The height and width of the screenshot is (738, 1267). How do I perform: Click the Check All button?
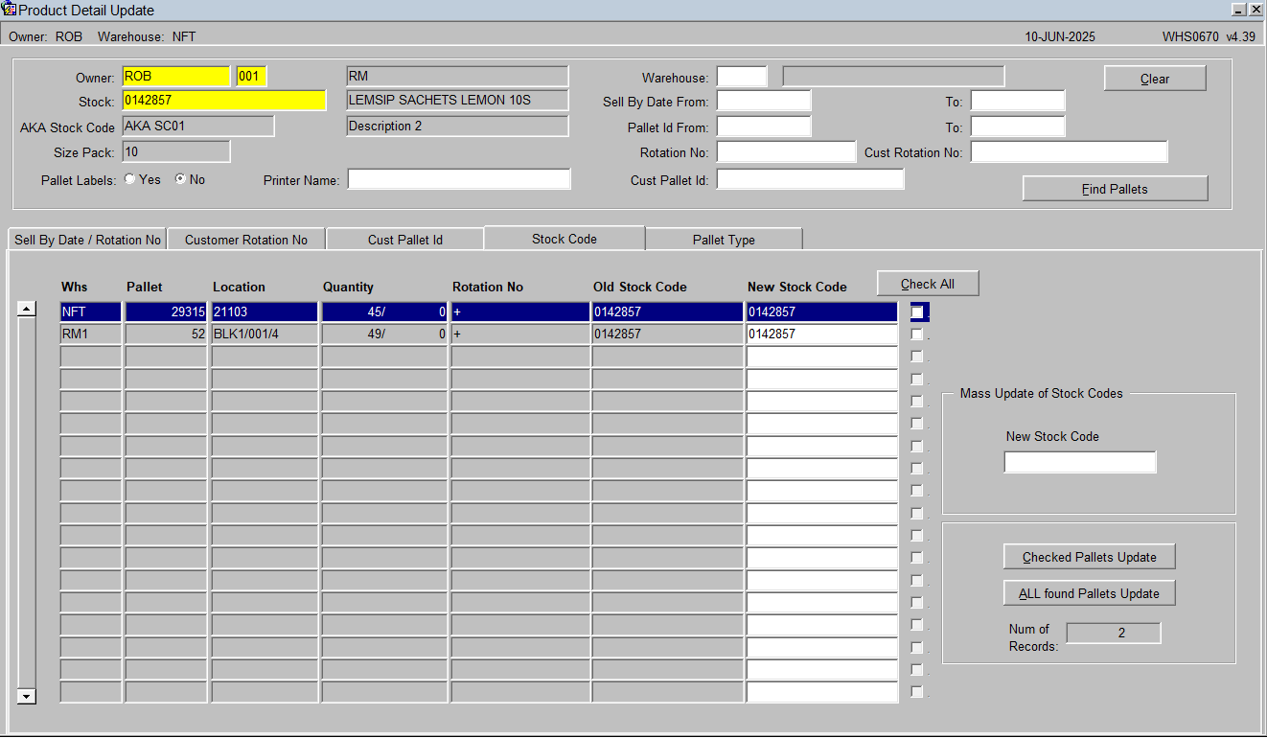[928, 284]
